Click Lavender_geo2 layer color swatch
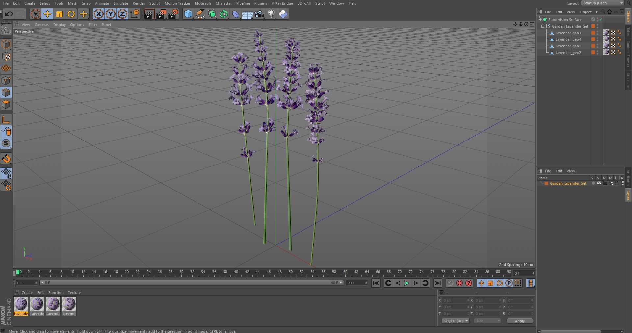Screen dimensions: 632x333 click(593, 52)
